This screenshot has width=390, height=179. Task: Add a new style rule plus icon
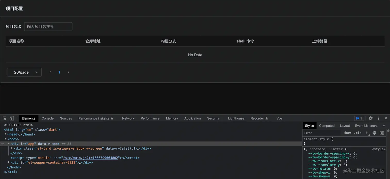pyautogui.click(x=367, y=133)
